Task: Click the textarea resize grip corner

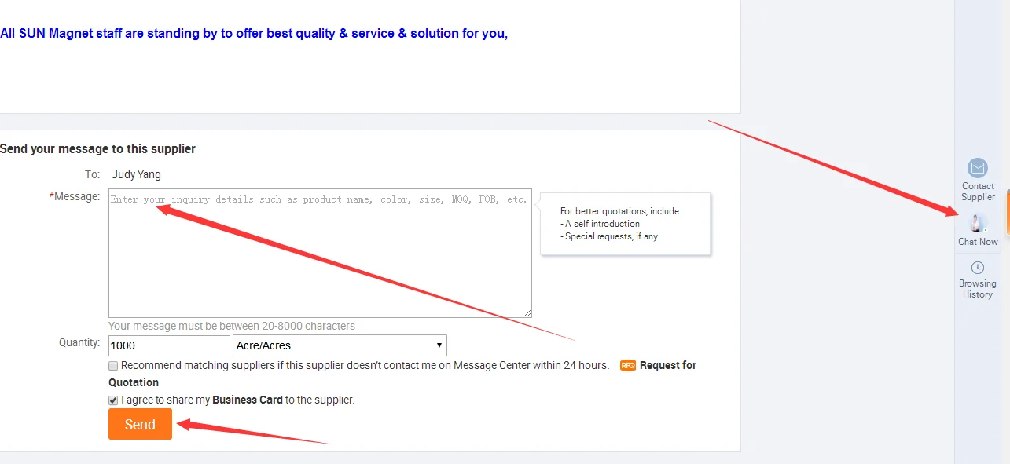Action: [x=527, y=313]
